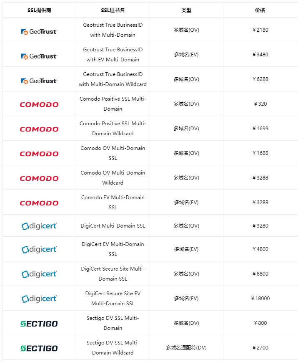Click the ¥6288 price cell
Screen dimensions: 298x362
(260, 79)
